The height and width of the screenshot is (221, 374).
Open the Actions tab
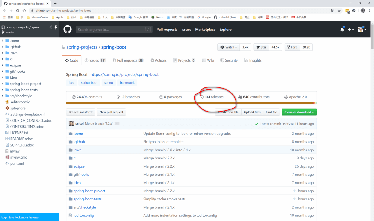[x=159, y=60]
